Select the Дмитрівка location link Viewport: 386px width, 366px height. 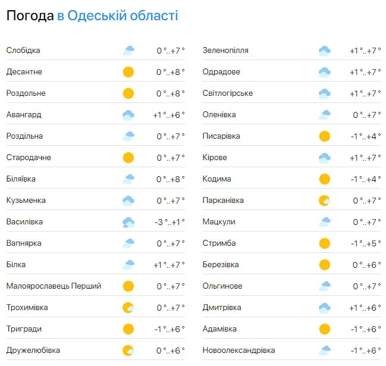point(222,308)
